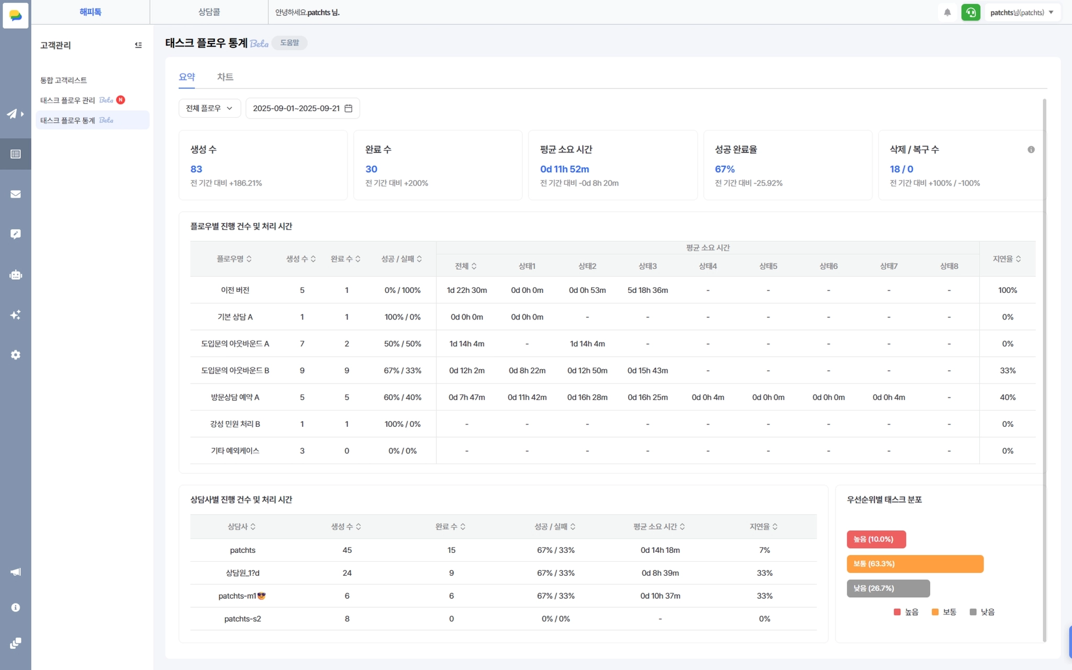This screenshot has width=1072, height=670.
Task: Click the green headset status icon
Action: pyautogui.click(x=970, y=13)
